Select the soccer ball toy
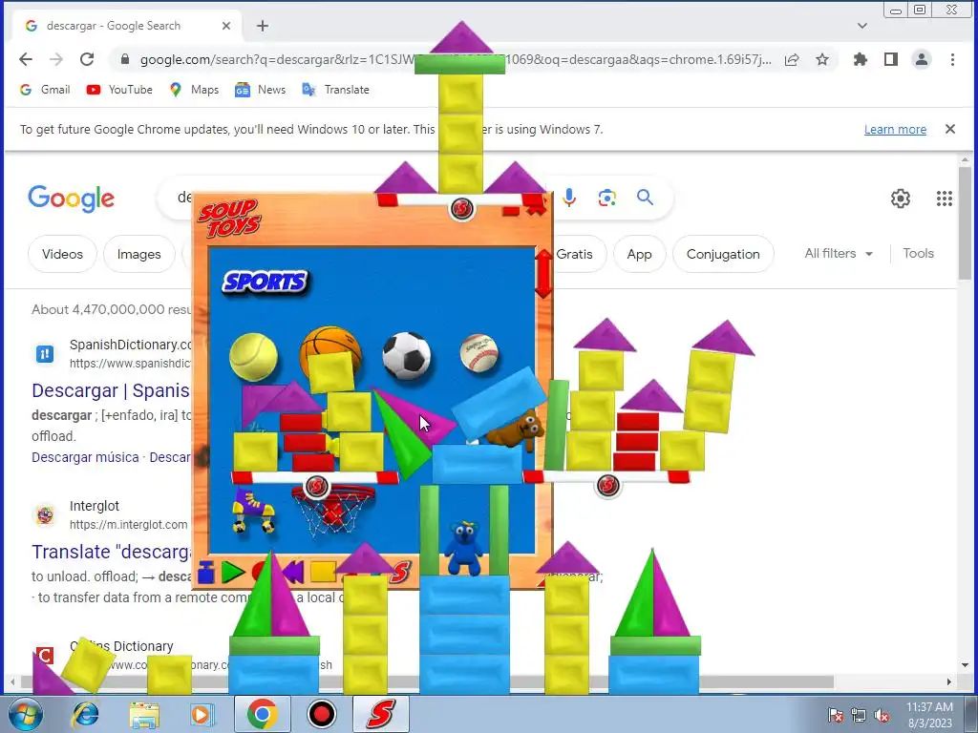This screenshot has width=978, height=733. coord(407,355)
